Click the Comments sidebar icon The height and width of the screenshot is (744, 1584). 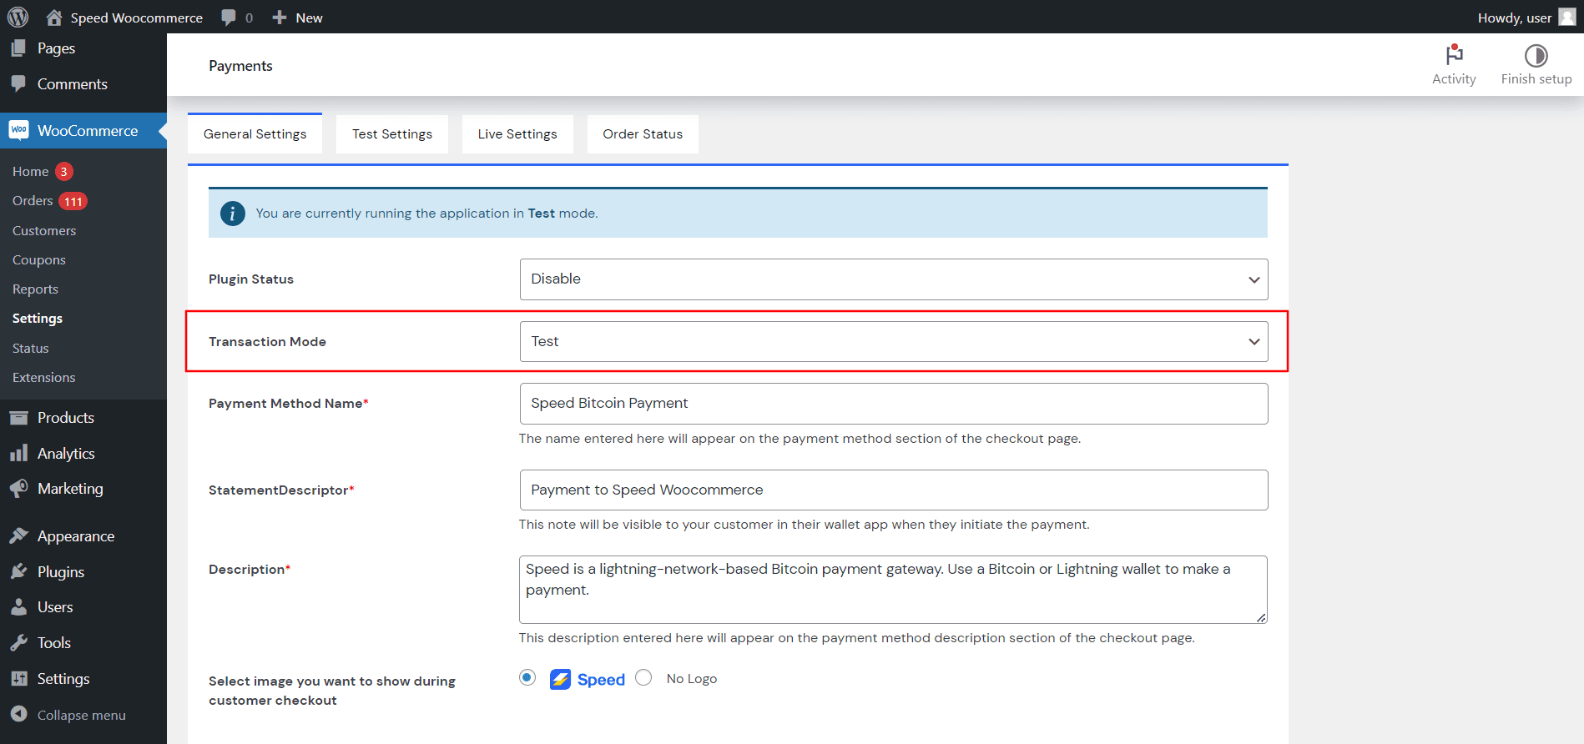point(18,83)
